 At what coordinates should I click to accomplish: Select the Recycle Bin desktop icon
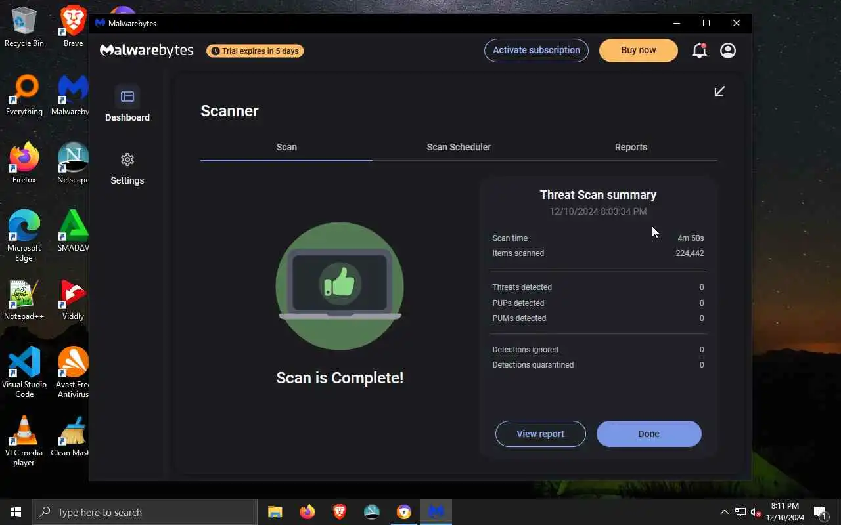24,27
